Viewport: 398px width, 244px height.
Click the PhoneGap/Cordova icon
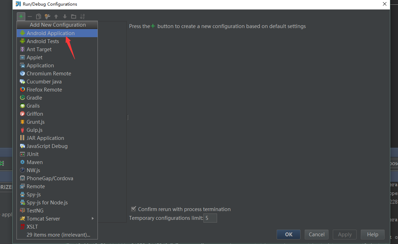tap(22, 178)
